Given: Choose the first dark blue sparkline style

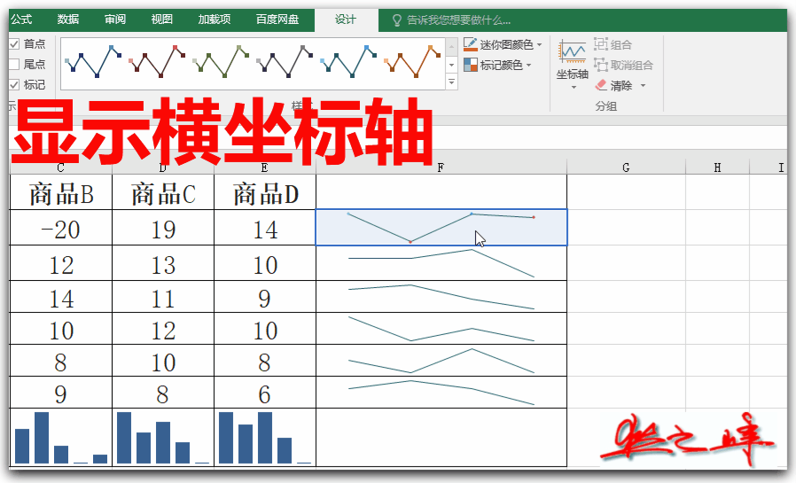Looking at the screenshot, I should pos(93,61).
